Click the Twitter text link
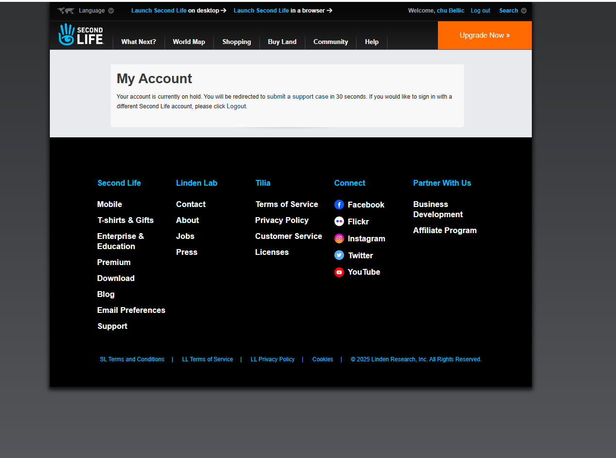 click(361, 256)
